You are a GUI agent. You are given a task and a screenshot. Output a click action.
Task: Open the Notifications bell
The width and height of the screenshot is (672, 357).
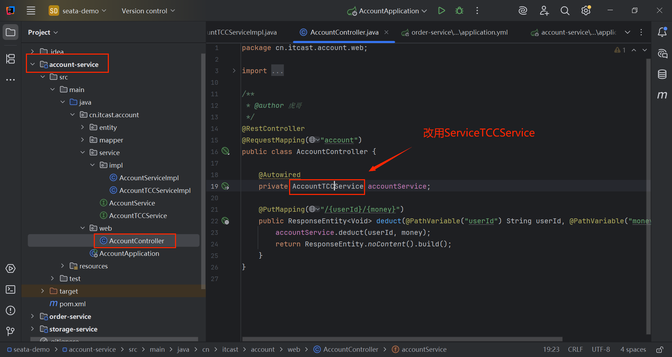pos(662,32)
